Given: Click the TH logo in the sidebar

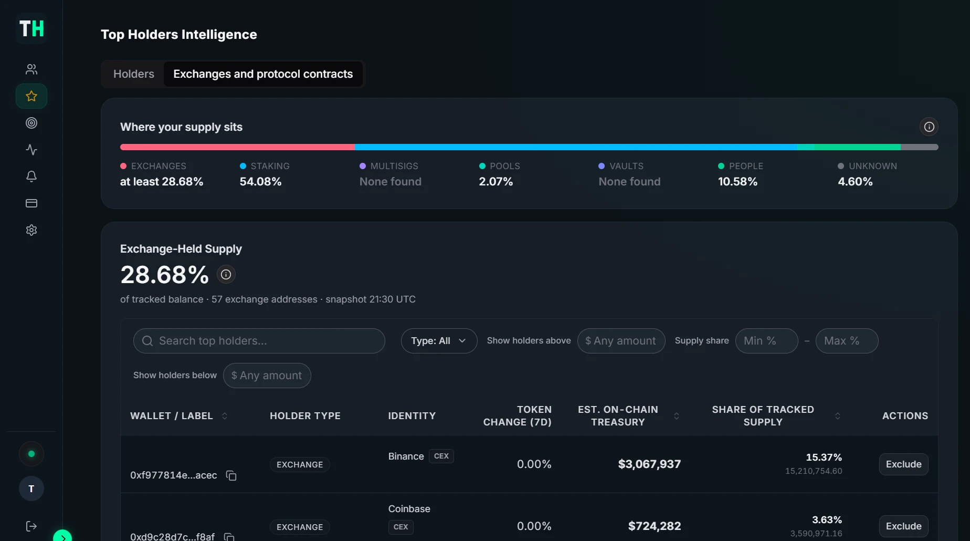Looking at the screenshot, I should tap(31, 28).
